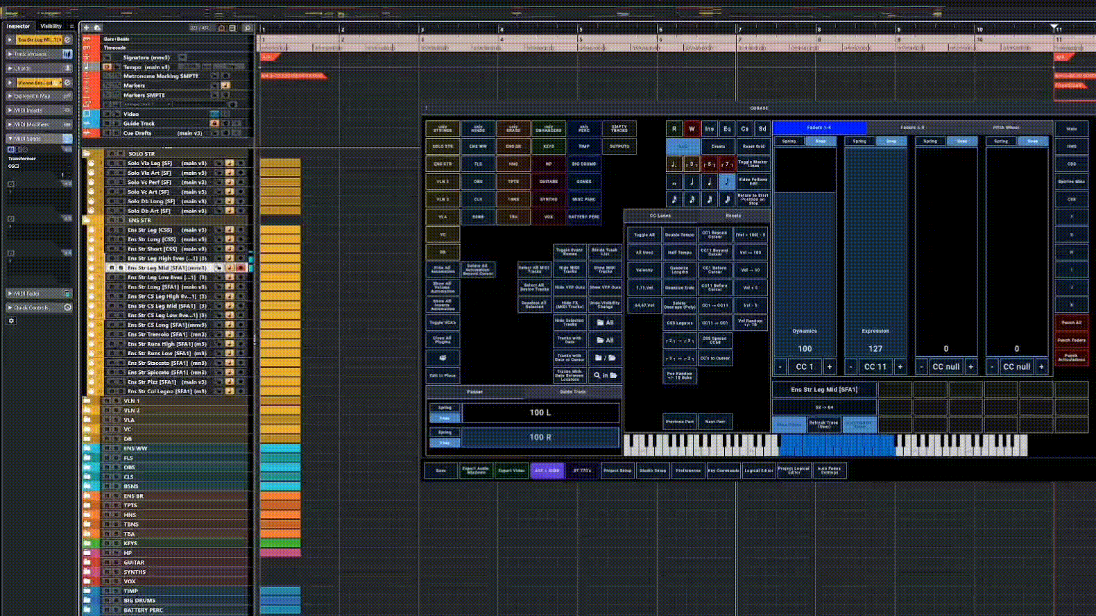The width and height of the screenshot is (1096, 616).
Task: Click the triplet 3 quantize icon
Action: coord(692,164)
